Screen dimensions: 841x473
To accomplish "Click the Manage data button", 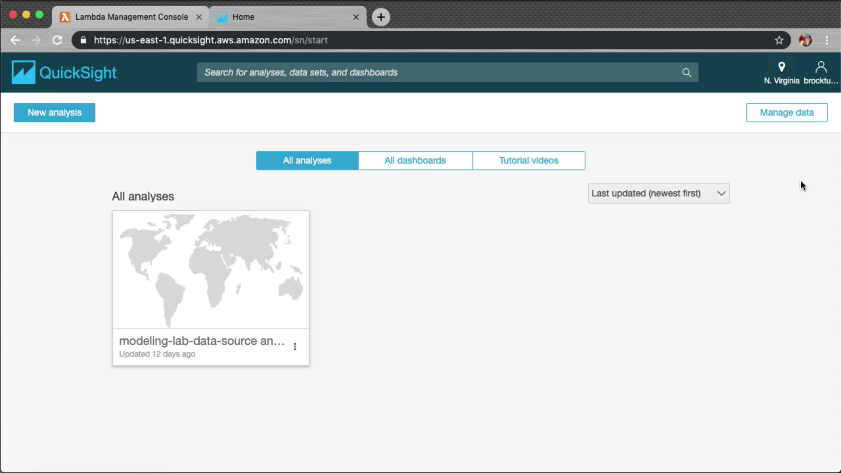I will [x=786, y=113].
